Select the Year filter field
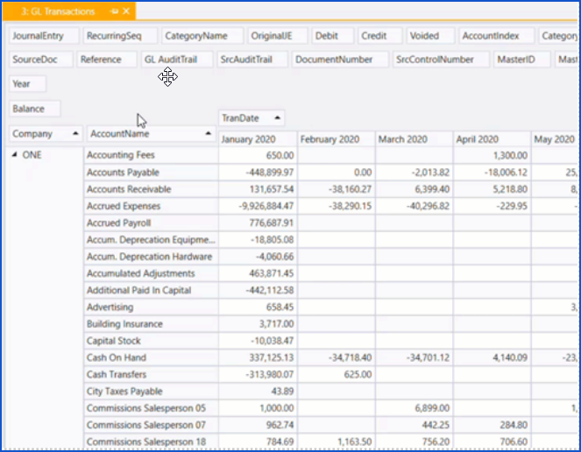The width and height of the screenshot is (581, 452). point(27,84)
